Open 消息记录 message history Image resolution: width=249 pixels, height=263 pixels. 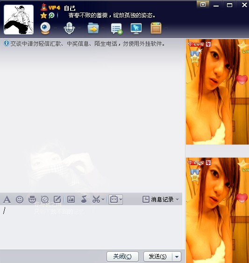pos(158,200)
